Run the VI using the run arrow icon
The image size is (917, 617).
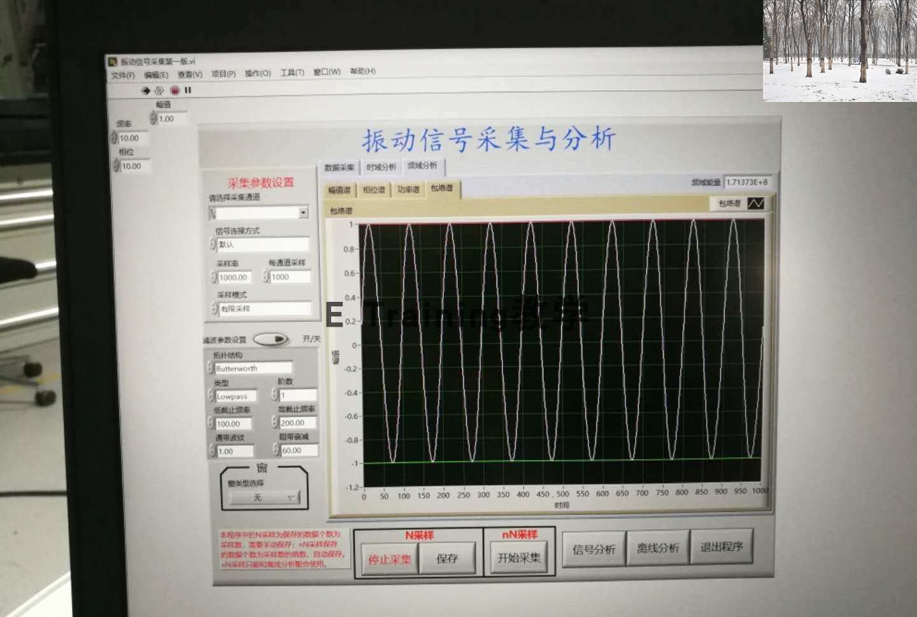coord(145,91)
